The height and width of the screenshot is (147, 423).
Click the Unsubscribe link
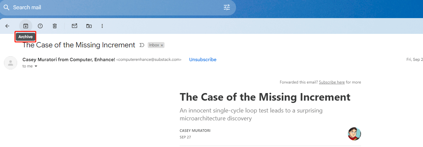coord(202,60)
